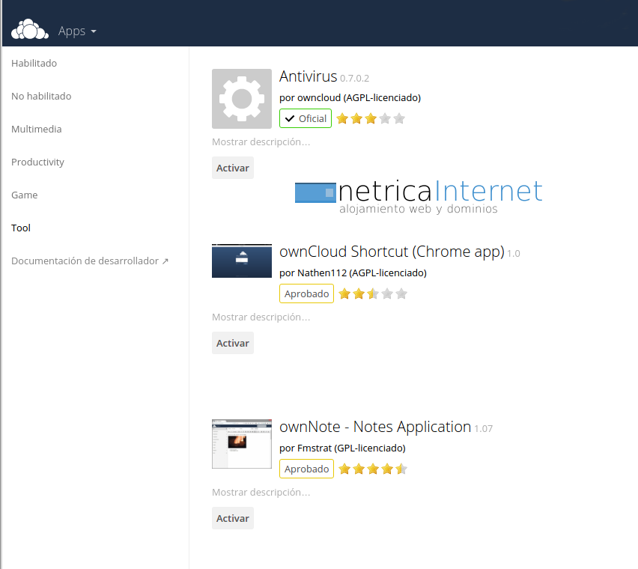
Task: Open the Productivity category
Action: tap(38, 162)
